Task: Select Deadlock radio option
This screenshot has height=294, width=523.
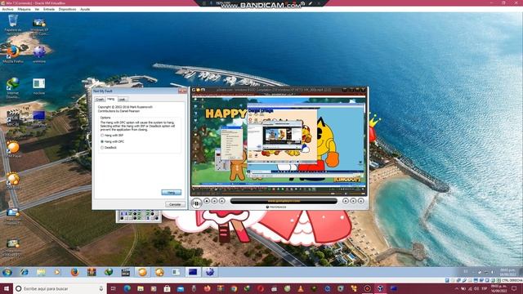Action: (109, 148)
